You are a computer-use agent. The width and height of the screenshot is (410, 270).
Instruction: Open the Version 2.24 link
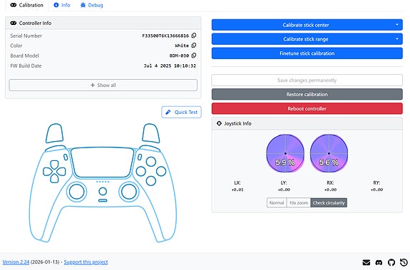[16, 262]
